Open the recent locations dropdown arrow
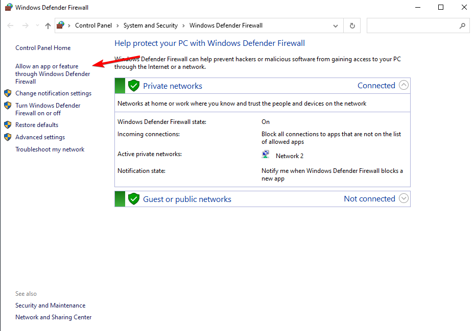This screenshot has width=474, height=331. 37,26
